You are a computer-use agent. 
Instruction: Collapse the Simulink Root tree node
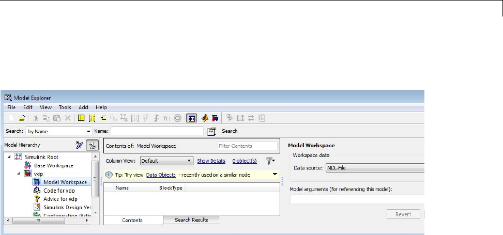9,157
